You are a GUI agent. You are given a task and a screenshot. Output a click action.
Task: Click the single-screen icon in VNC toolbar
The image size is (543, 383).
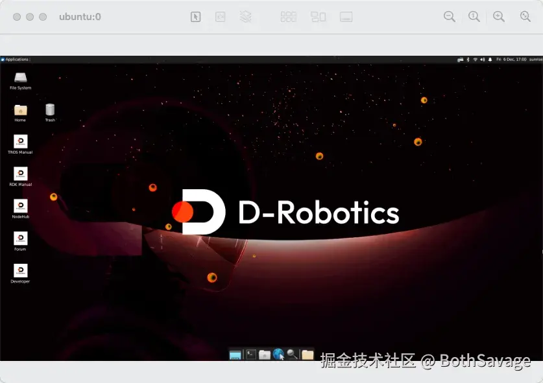[346, 17]
